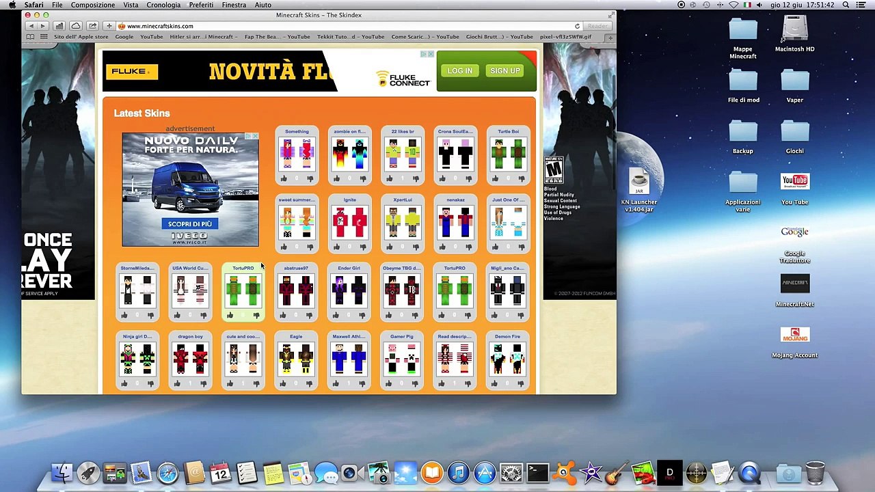This screenshot has width=875, height=492.
Task: Open the Apple menu
Action: coord(12,5)
